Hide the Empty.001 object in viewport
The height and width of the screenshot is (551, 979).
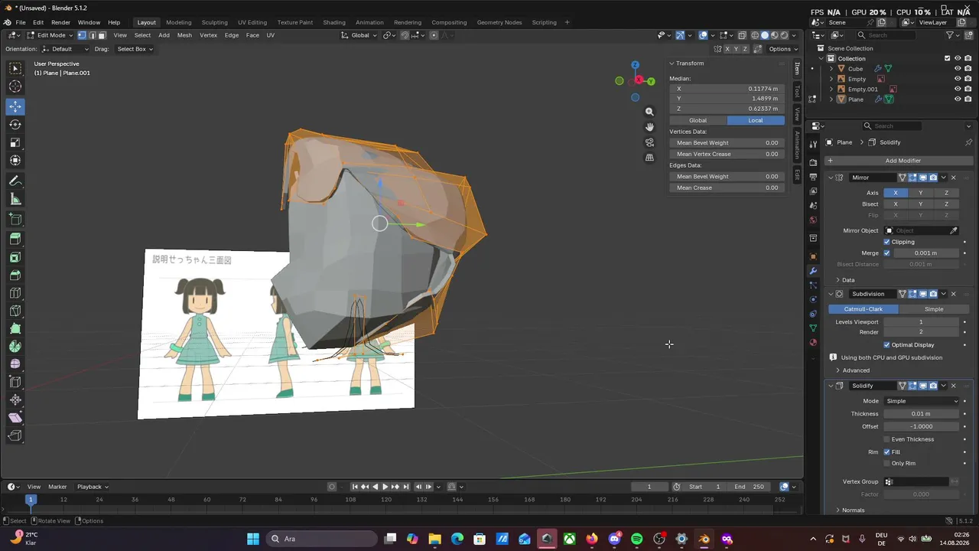point(958,89)
